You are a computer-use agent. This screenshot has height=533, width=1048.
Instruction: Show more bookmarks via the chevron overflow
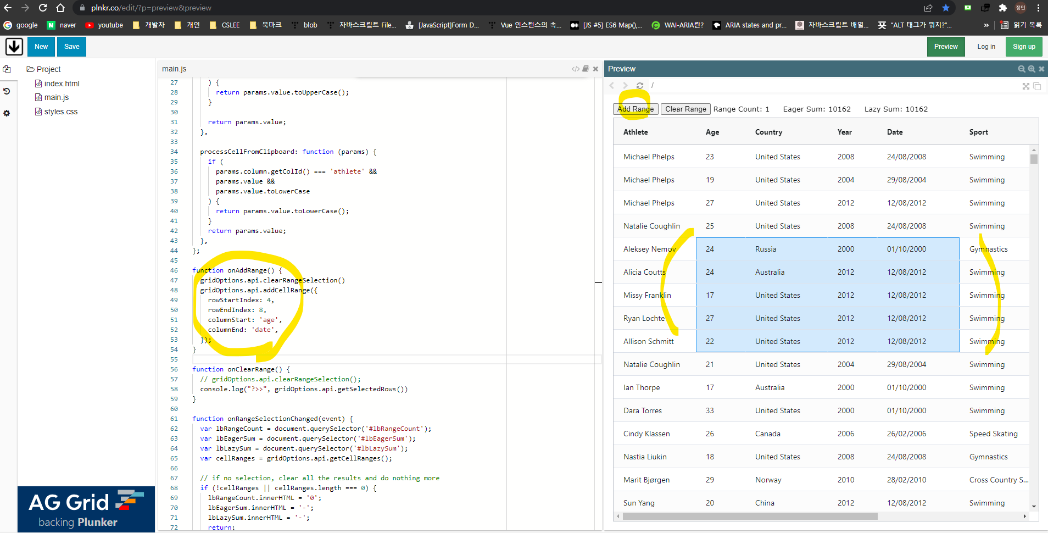[986, 25]
